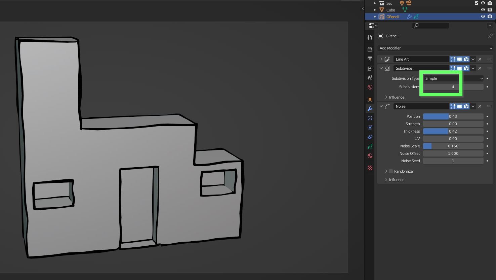Remove the Noise modifier
Screen dimensions: 496x280
480,106
